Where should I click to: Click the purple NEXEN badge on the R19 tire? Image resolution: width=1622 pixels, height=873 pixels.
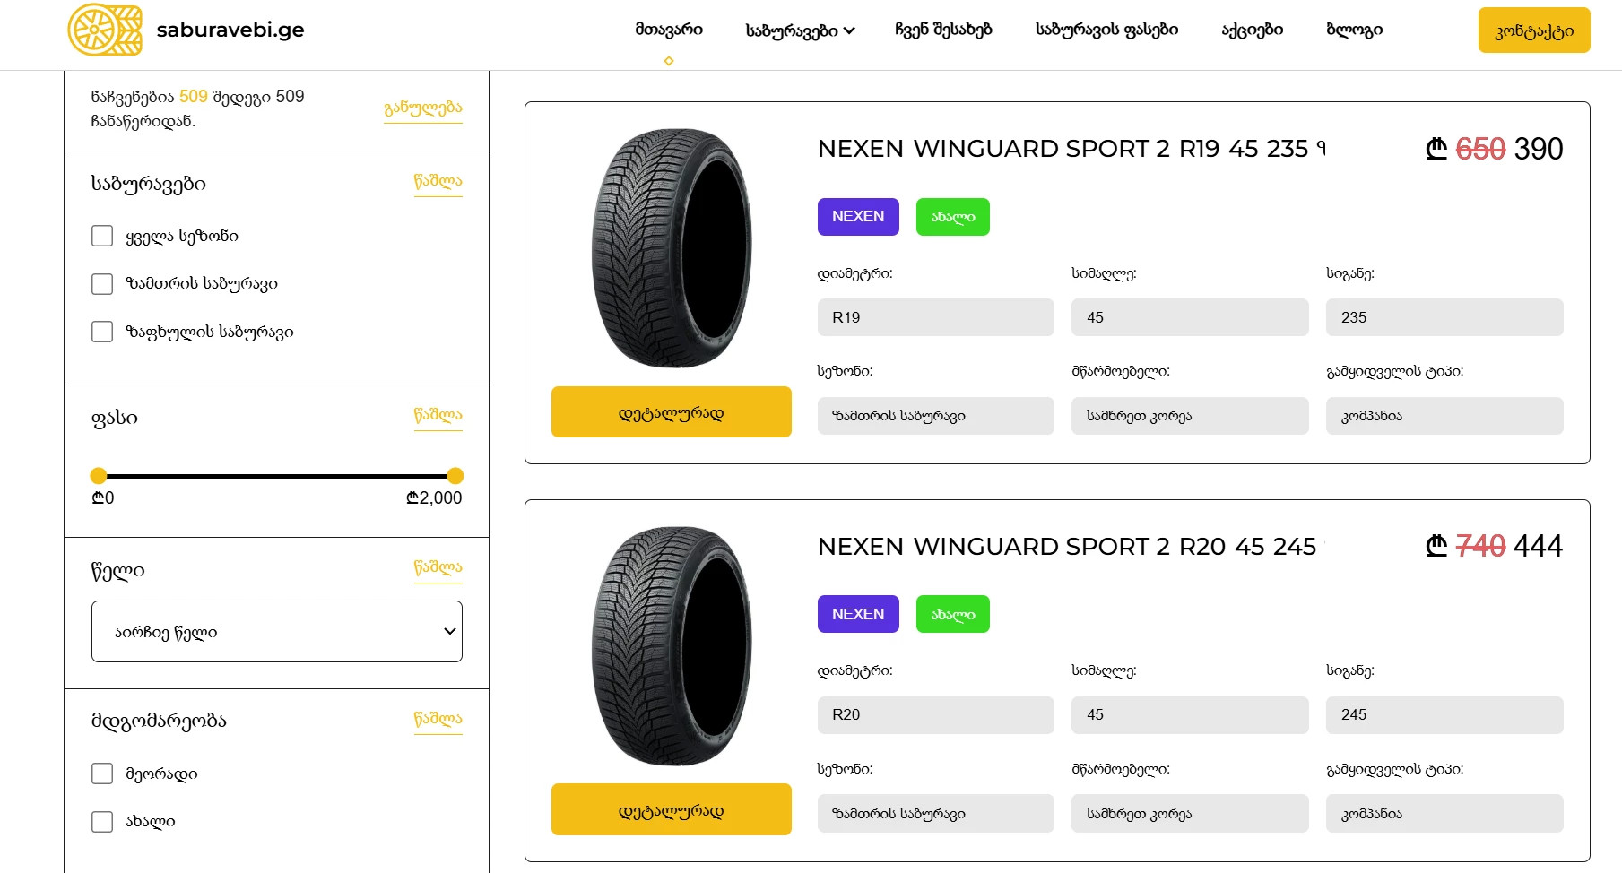(858, 217)
